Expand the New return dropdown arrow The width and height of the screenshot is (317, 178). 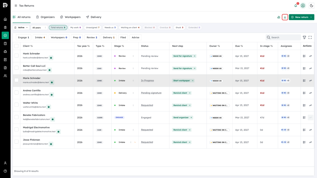[x=311, y=17]
